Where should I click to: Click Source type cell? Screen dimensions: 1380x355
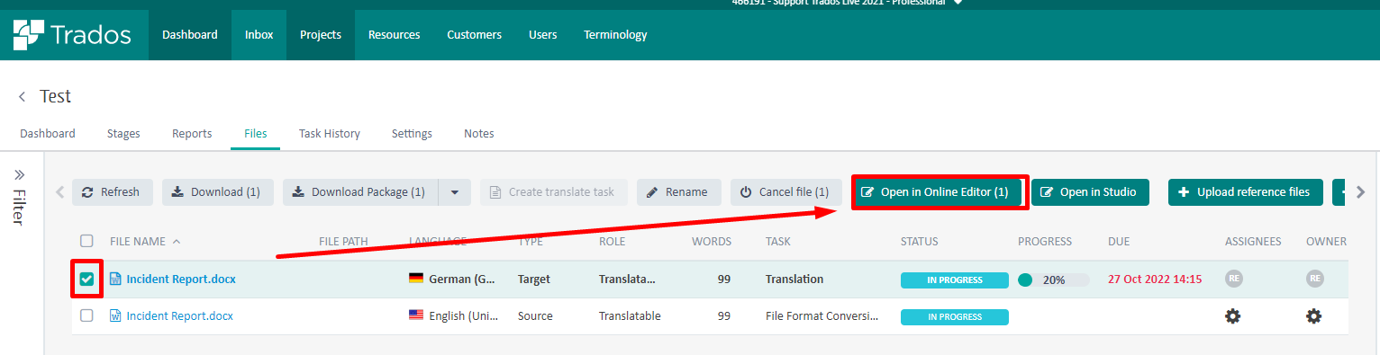pos(535,315)
